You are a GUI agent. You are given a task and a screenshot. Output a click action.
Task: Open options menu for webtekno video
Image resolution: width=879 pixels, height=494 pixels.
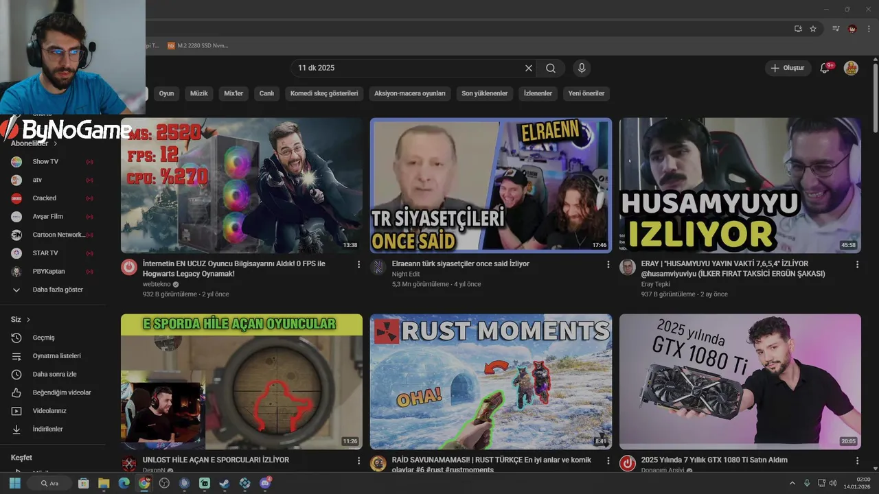pyautogui.click(x=358, y=264)
